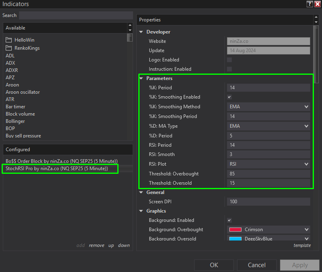Viewport: 322px width, 272px height.
Task: Click the Cancel button
Action: pyautogui.click(x=257, y=265)
